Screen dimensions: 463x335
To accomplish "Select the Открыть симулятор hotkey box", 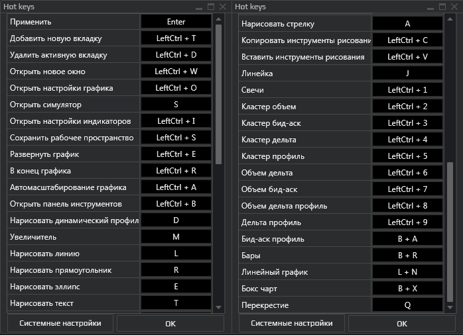I will pos(176,105).
